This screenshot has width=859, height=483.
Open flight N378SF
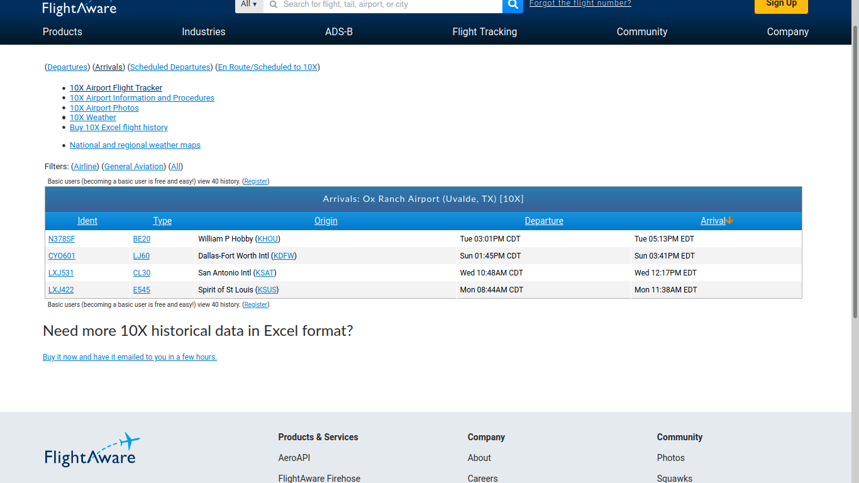62,239
